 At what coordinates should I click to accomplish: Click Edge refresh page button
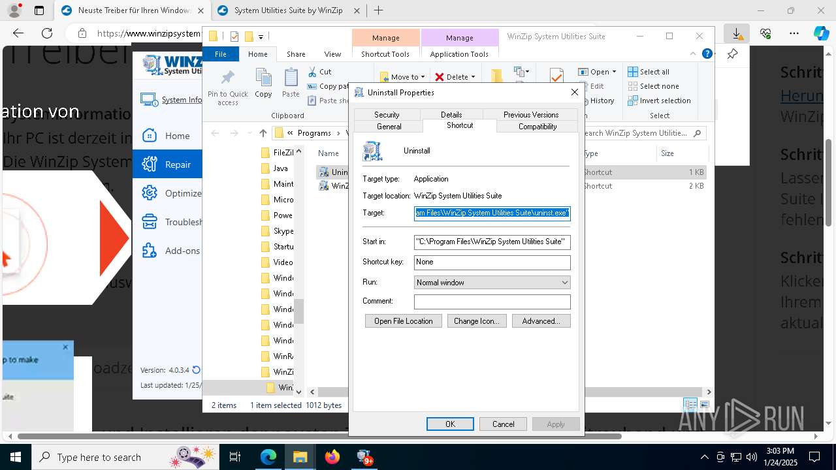pos(47,33)
